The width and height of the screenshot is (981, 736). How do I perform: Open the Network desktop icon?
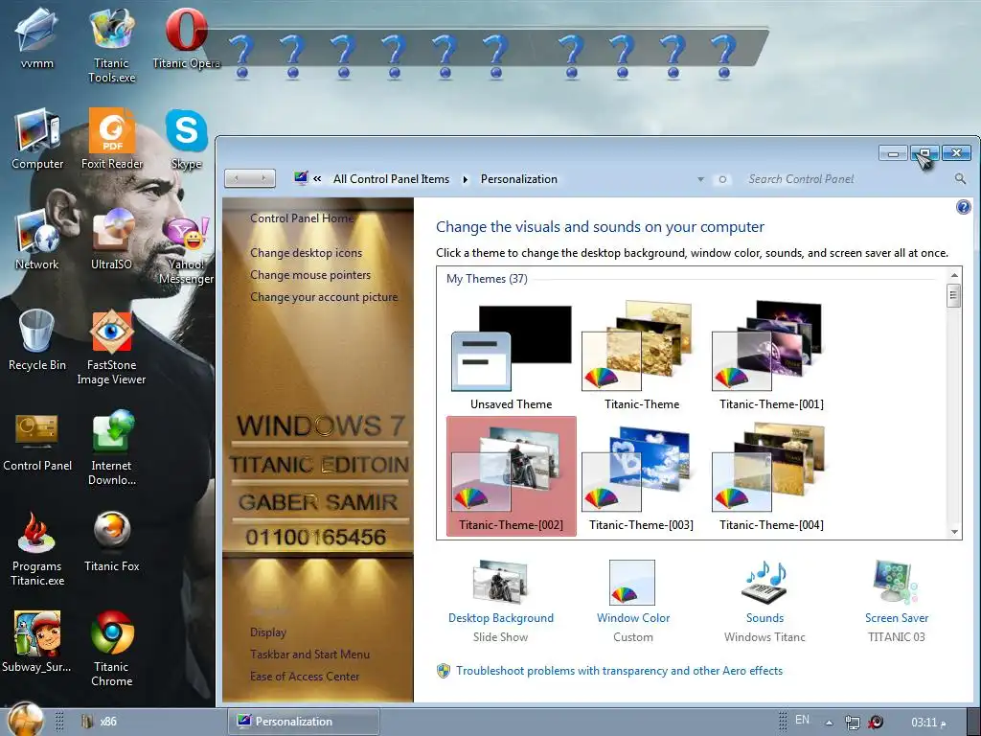(37, 240)
